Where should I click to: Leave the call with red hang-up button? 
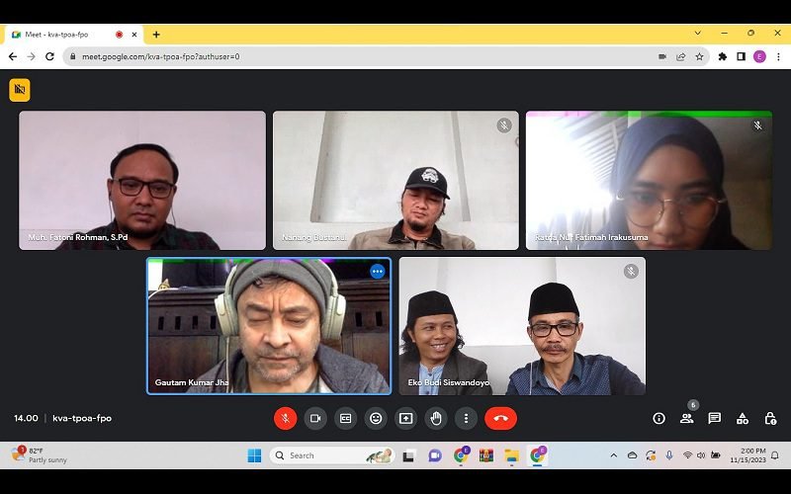(500, 418)
